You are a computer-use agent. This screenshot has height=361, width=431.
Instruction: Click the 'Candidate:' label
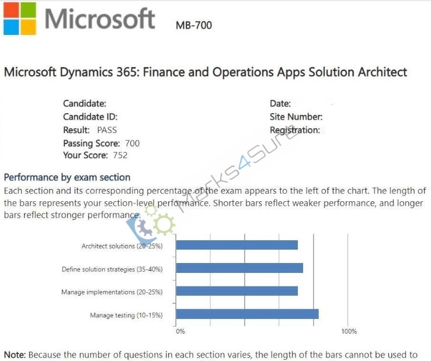pos(85,103)
